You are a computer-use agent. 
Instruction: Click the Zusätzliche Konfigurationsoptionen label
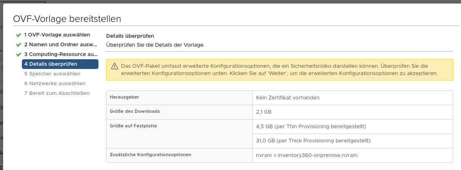click(x=150, y=155)
